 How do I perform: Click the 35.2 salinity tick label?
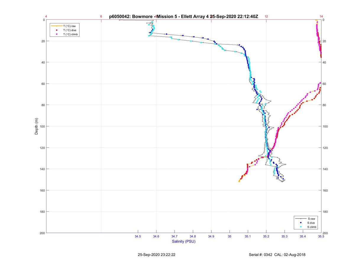pos(266,237)
